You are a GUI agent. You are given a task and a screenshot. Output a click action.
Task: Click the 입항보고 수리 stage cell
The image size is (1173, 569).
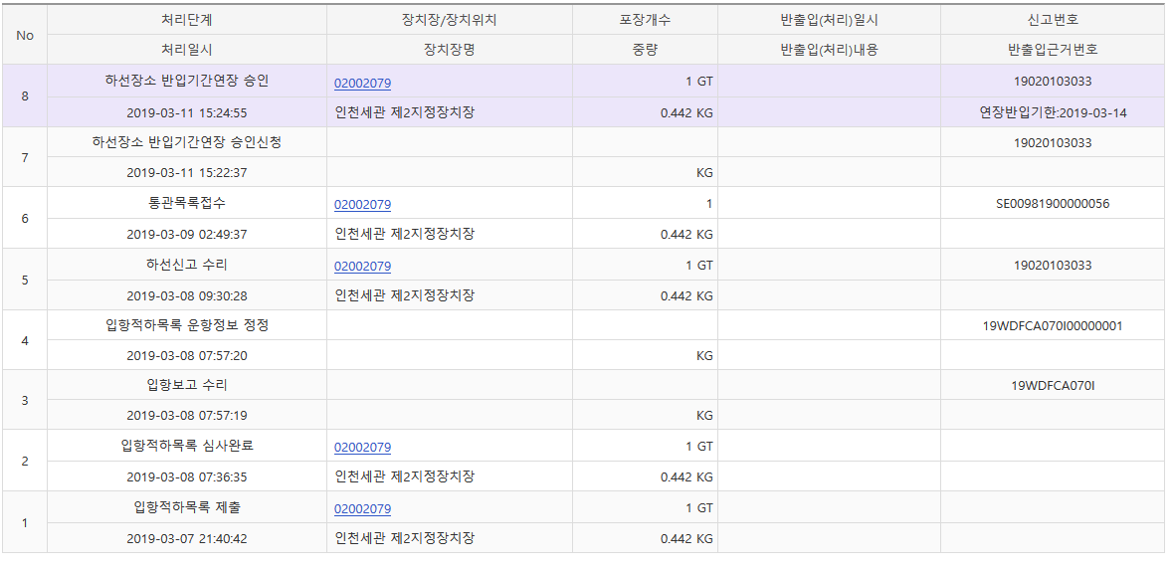click(x=186, y=385)
